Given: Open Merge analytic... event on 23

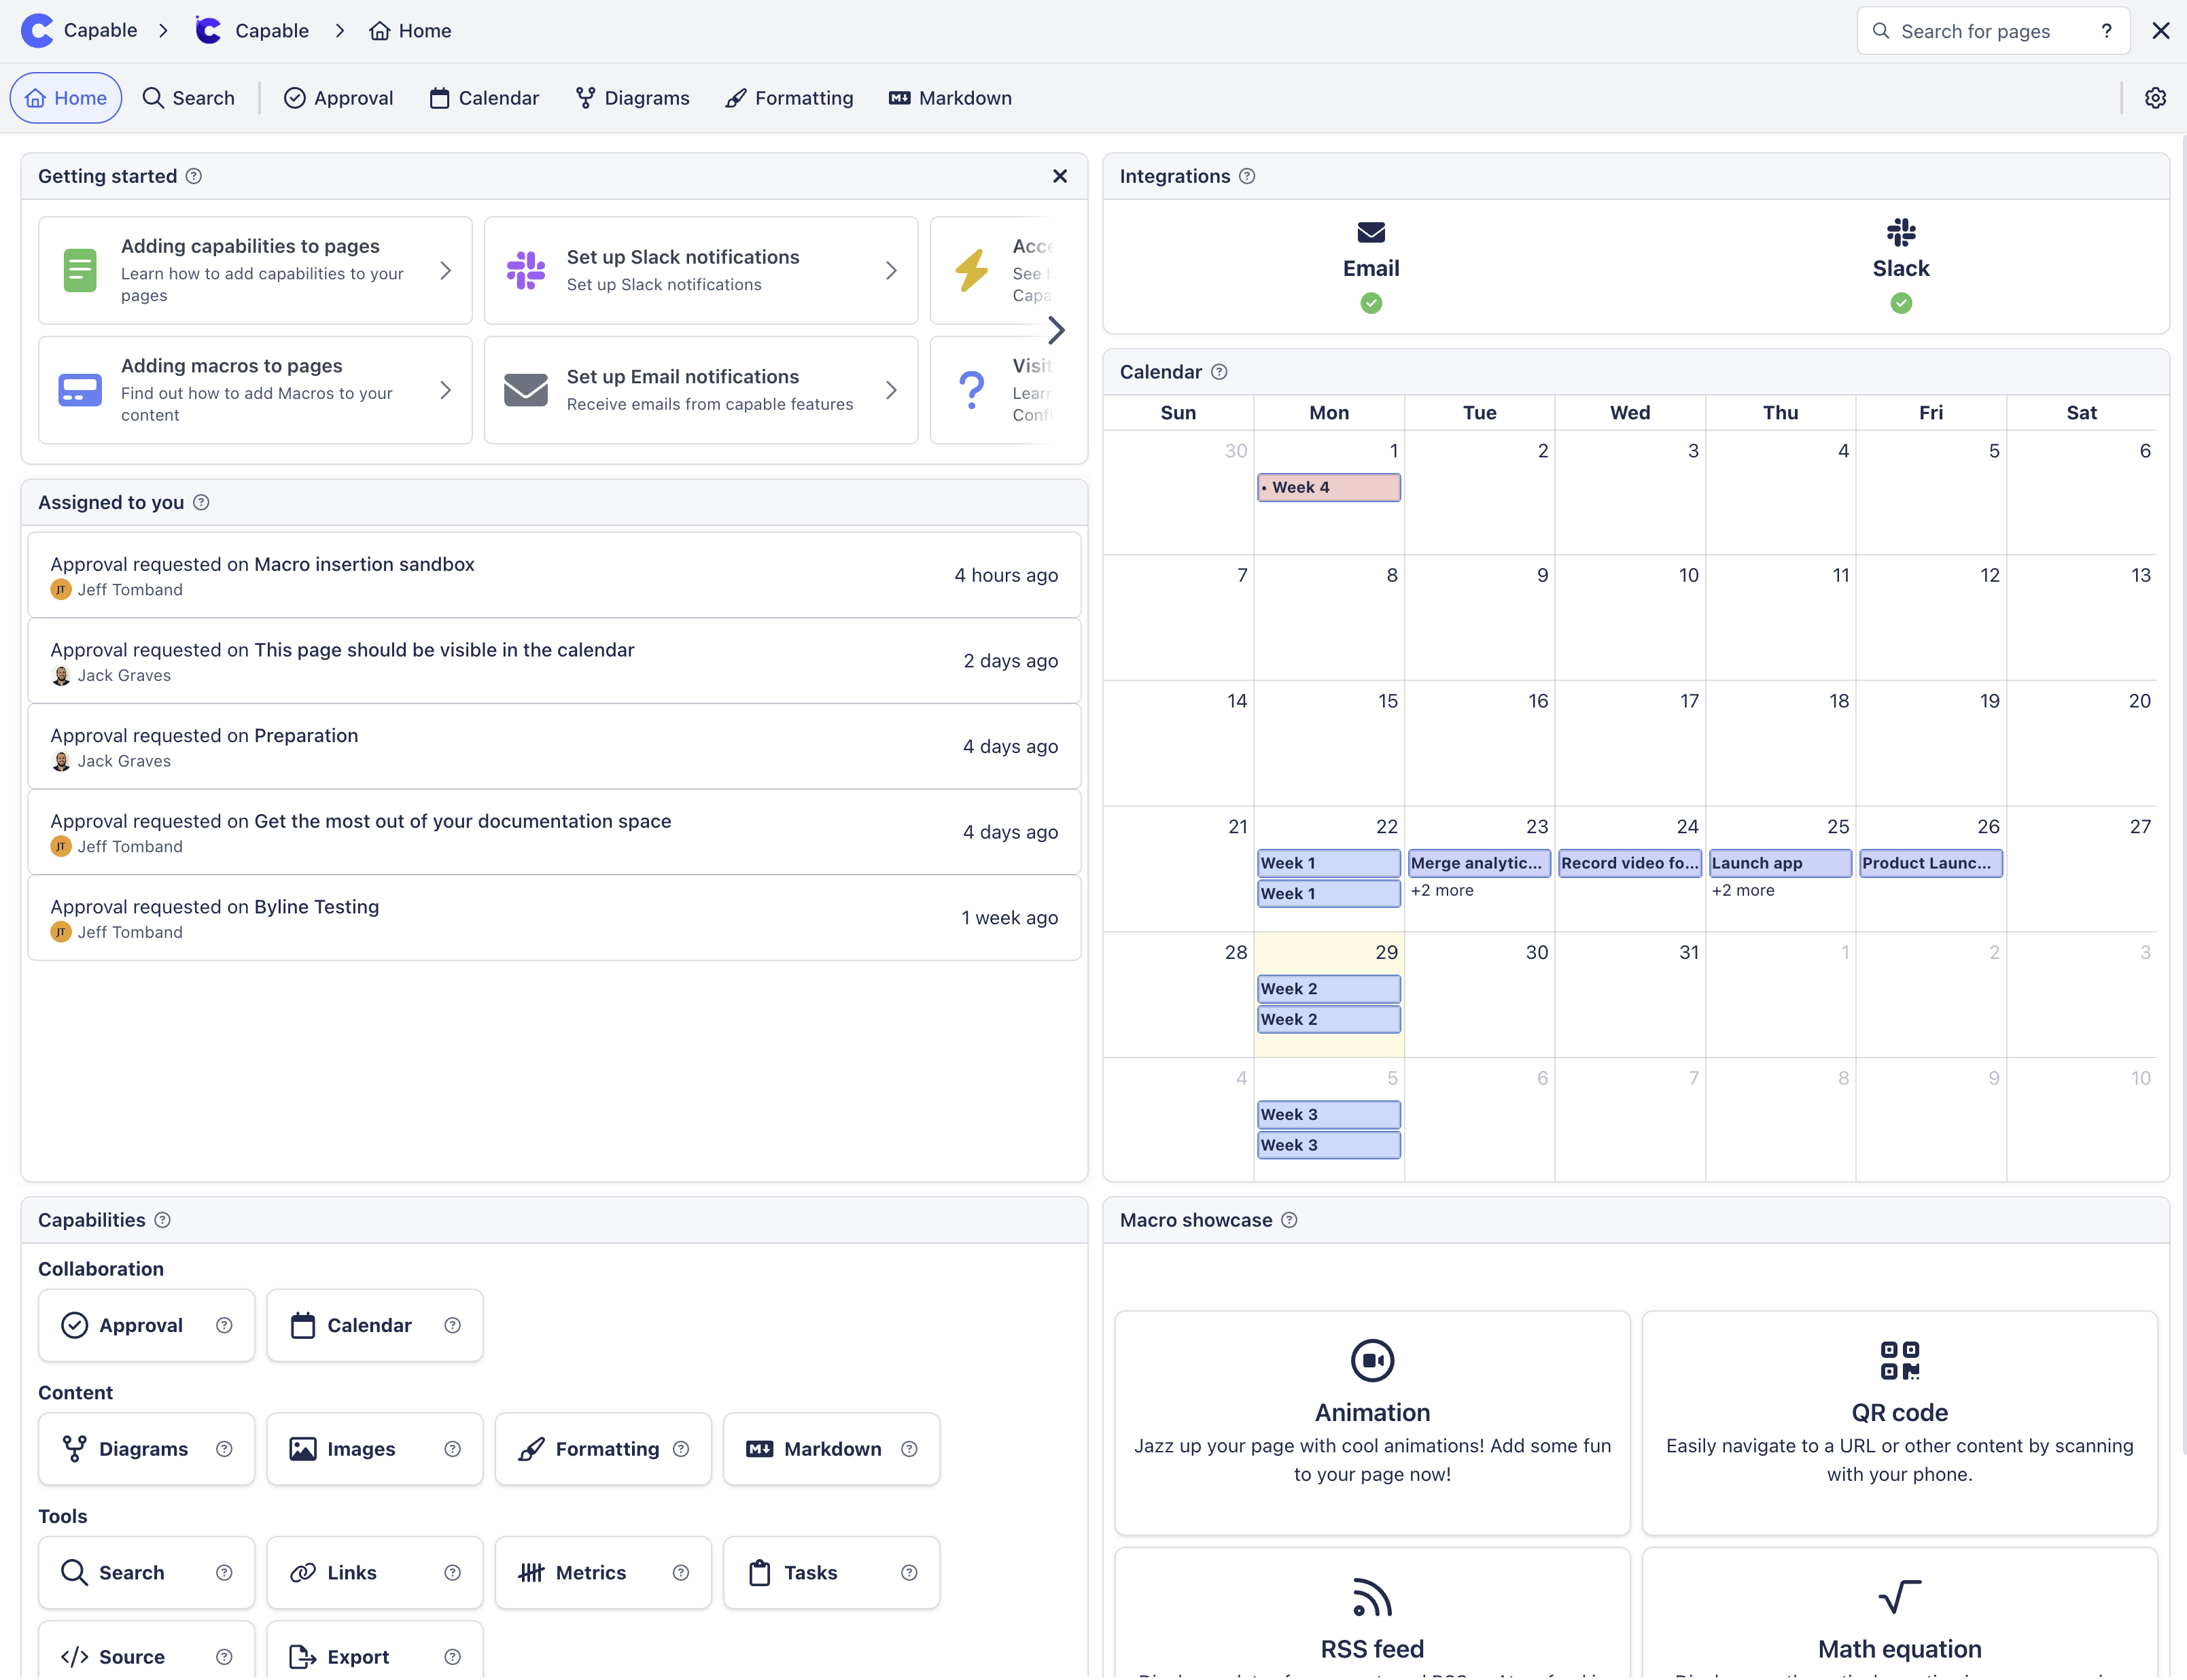Looking at the screenshot, I should tap(1479, 863).
